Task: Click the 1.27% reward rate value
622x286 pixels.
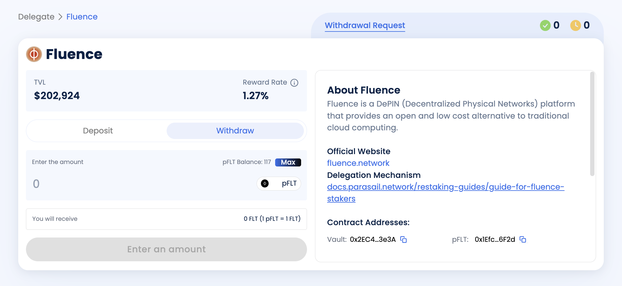Action: pos(256,96)
